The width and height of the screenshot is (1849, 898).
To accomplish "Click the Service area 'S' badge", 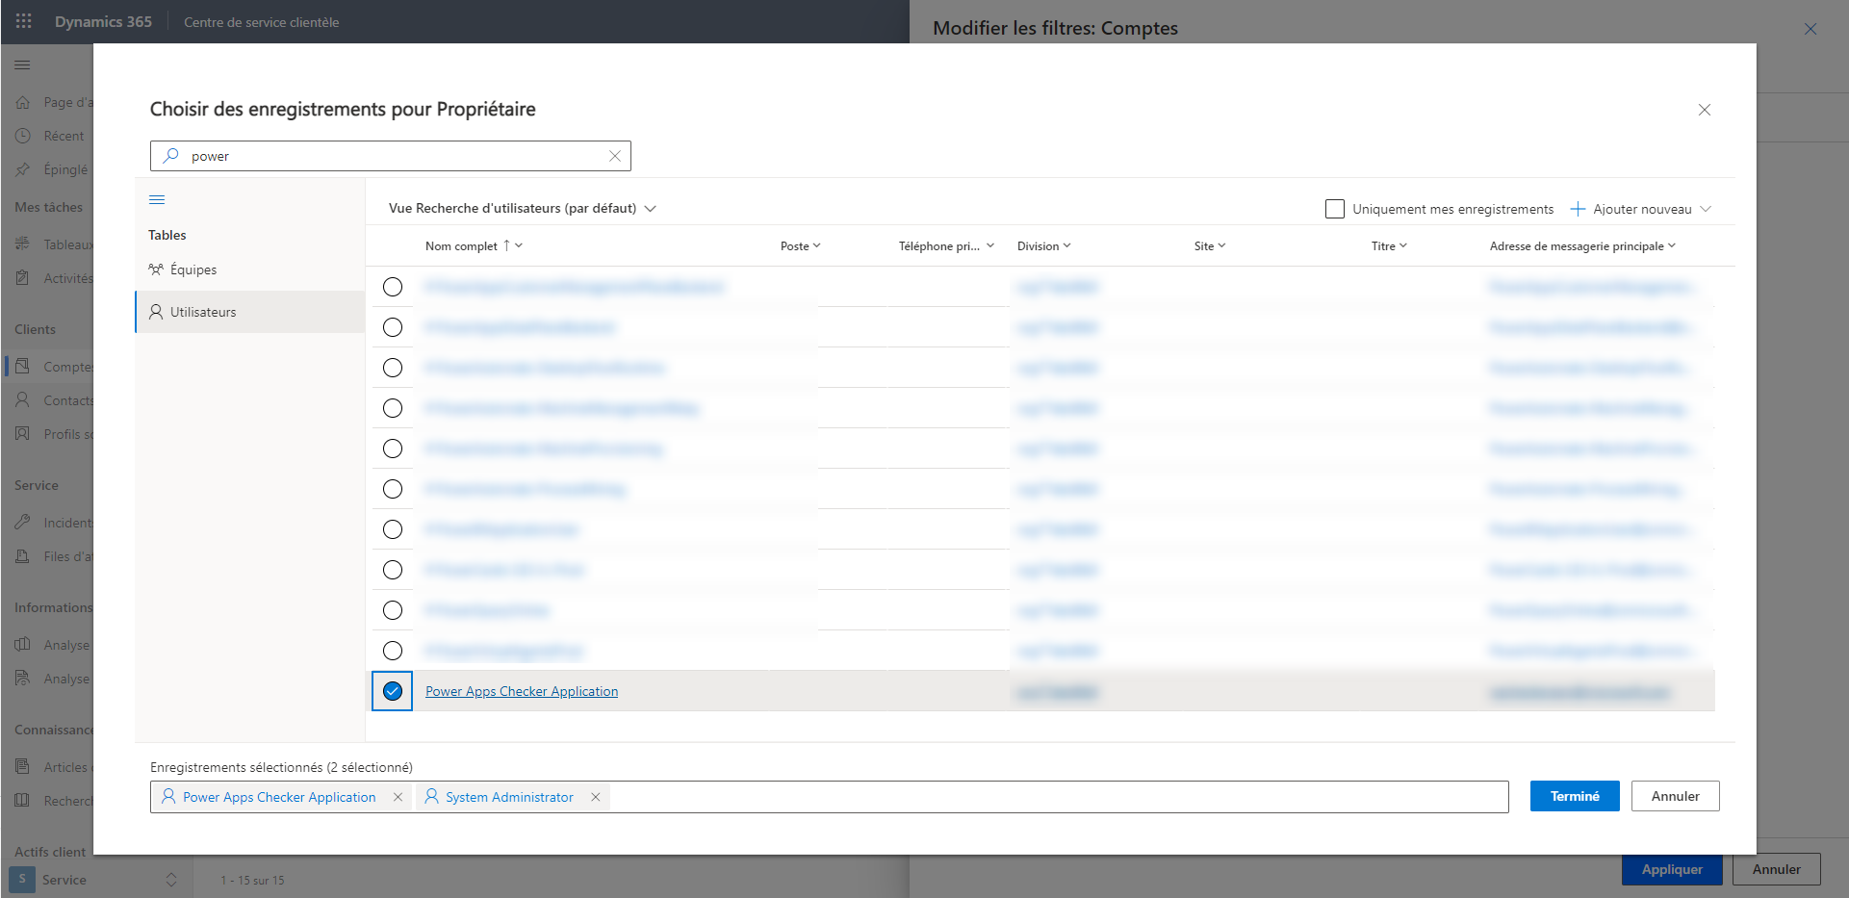I will (x=22, y=880).
